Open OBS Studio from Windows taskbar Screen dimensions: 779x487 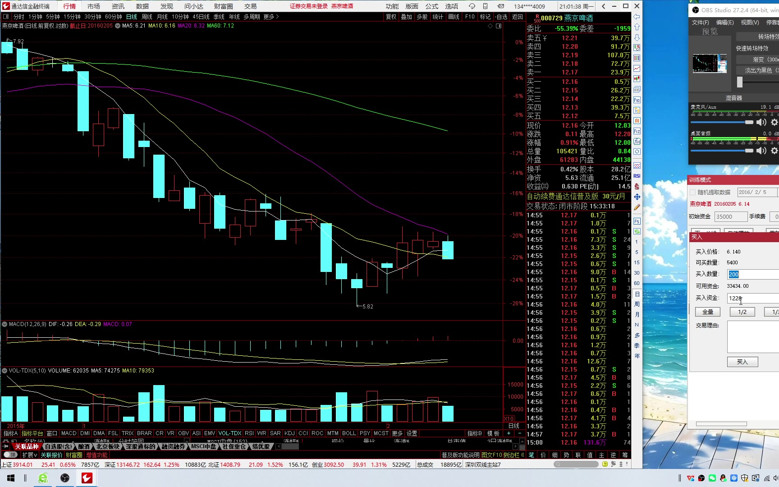tap(65, 478)
